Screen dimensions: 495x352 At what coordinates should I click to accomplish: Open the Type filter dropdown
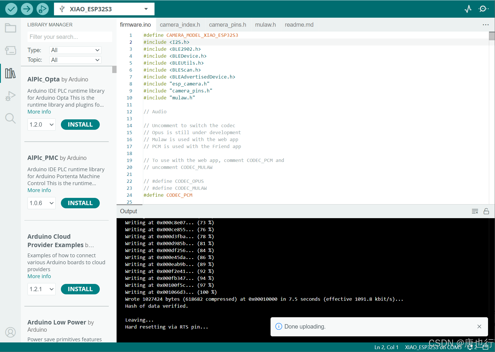pos(75,50)
